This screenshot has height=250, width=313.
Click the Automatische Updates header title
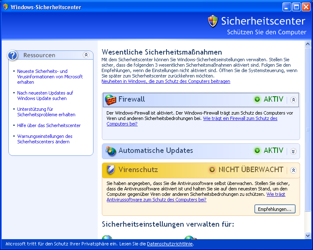pos(156,150)
